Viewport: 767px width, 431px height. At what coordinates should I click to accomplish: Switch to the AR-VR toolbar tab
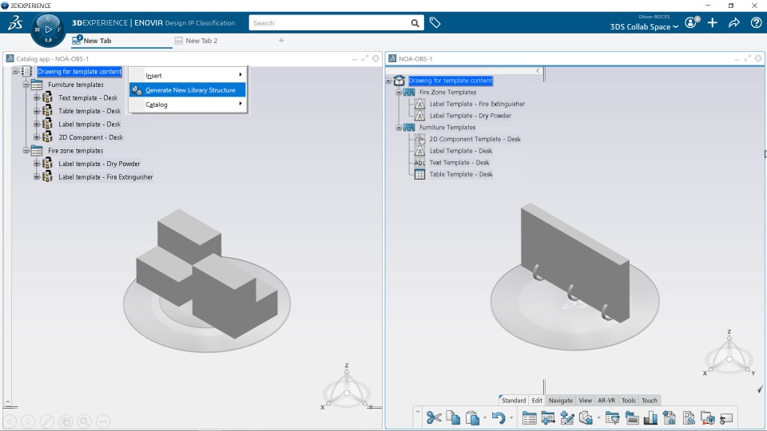tap(606, 400)
